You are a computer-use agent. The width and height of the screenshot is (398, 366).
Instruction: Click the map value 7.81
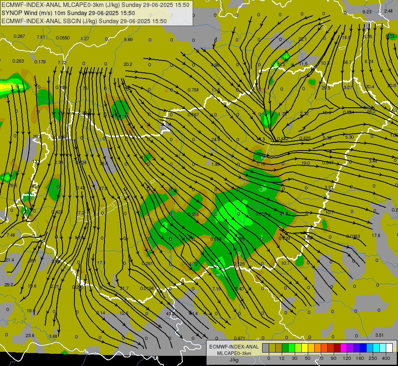(x=41, y=37)
